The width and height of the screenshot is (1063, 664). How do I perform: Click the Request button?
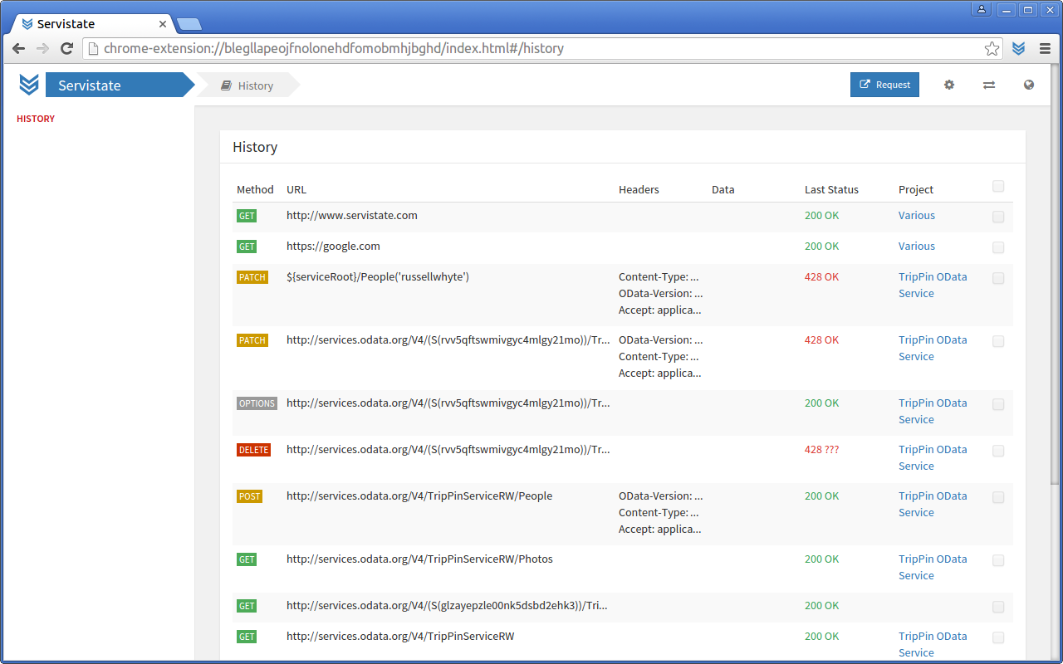point(884,85)
